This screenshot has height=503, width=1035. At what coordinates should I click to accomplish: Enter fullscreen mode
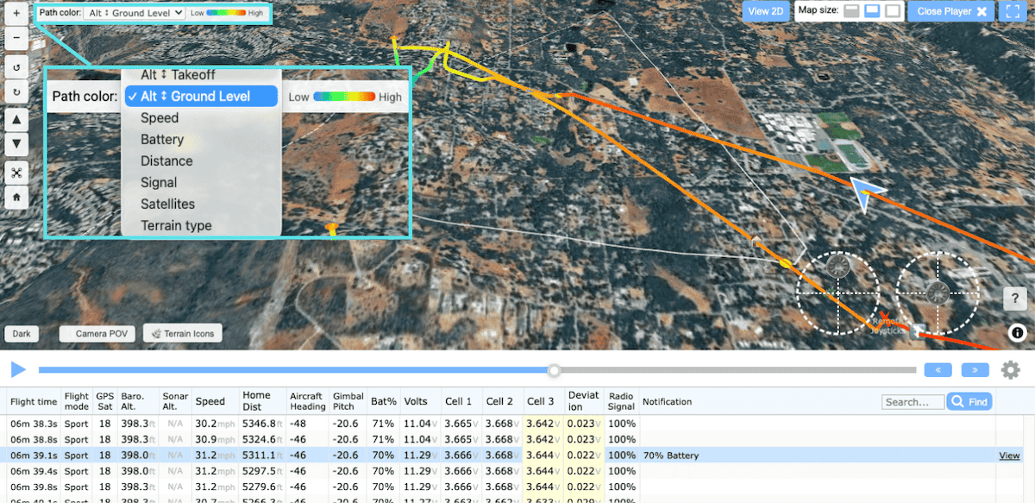[x=1011, y=11]
